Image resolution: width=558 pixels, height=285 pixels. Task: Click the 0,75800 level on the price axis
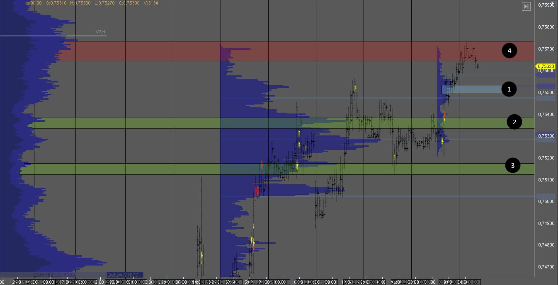546,27
